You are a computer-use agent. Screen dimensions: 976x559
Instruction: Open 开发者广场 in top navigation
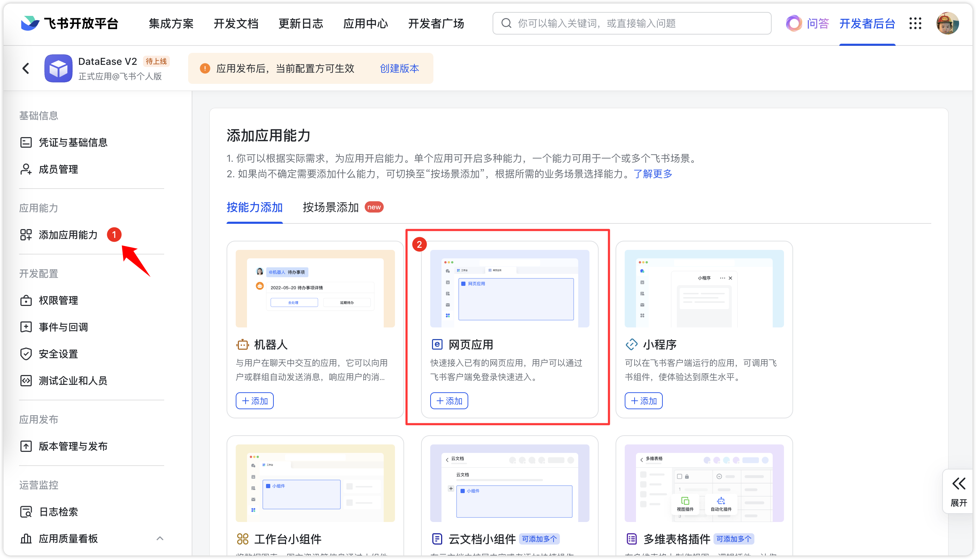click(436, 23)
